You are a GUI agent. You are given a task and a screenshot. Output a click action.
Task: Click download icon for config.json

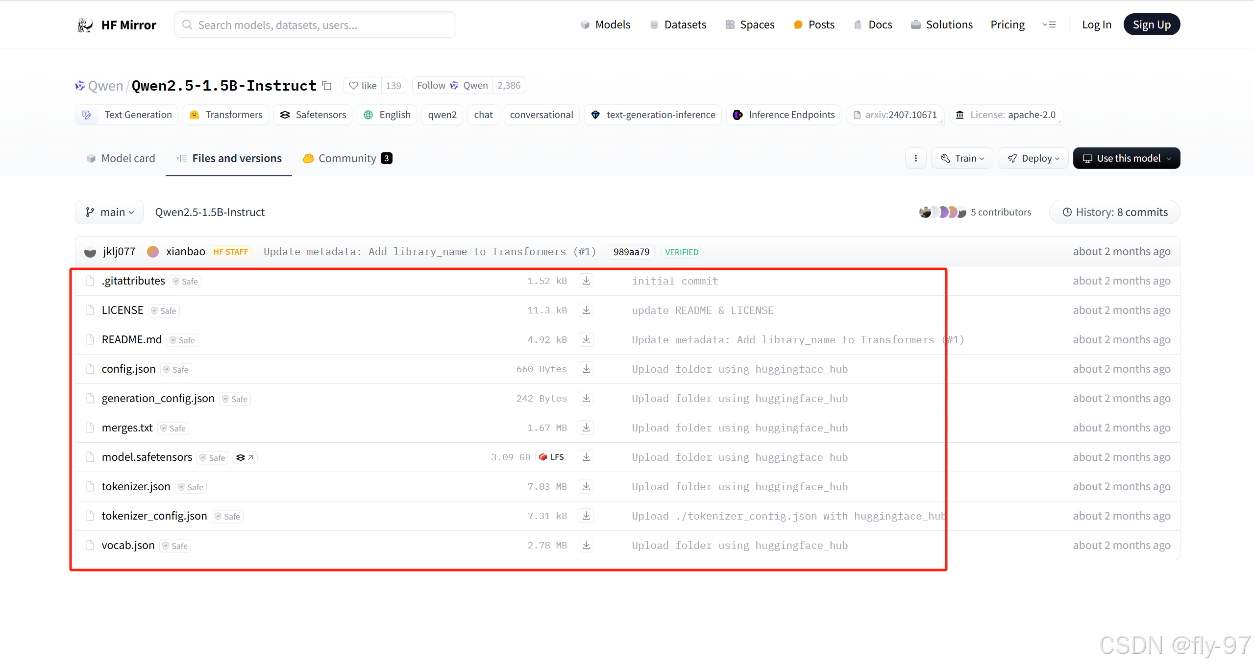(586, 369)
